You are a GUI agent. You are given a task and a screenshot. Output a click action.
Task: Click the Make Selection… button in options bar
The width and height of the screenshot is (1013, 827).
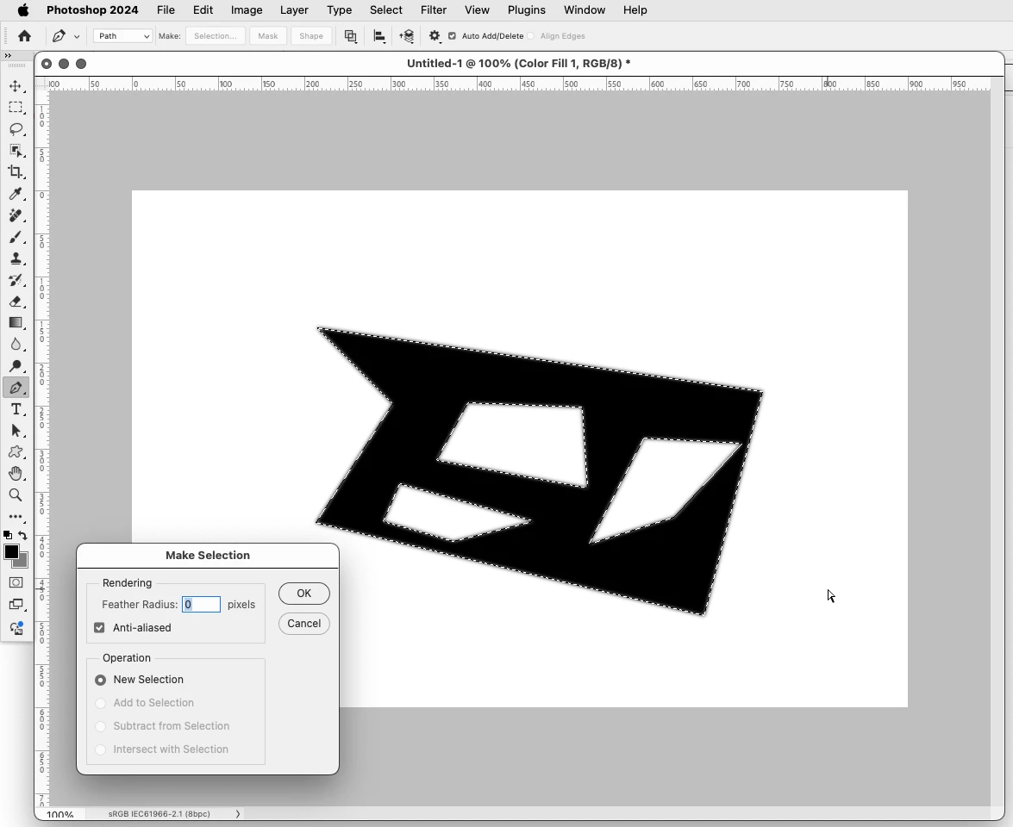216,36
